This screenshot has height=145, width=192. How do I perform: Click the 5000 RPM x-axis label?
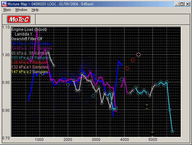click(152, 140)
